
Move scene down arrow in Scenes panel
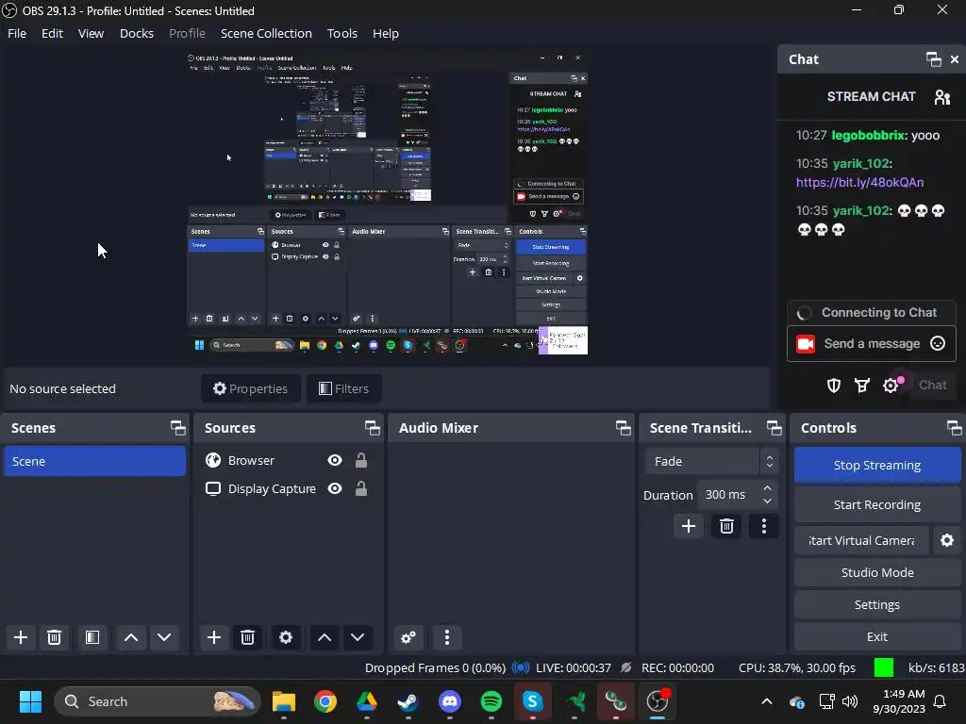(164, 637)
